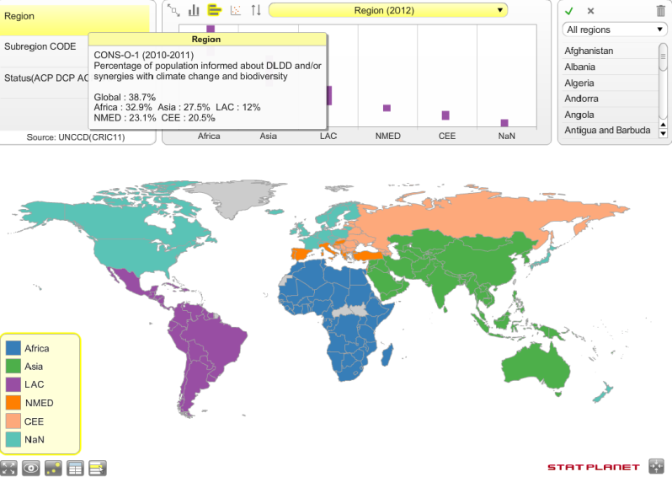Click the X deselect icon

(590, 11)
